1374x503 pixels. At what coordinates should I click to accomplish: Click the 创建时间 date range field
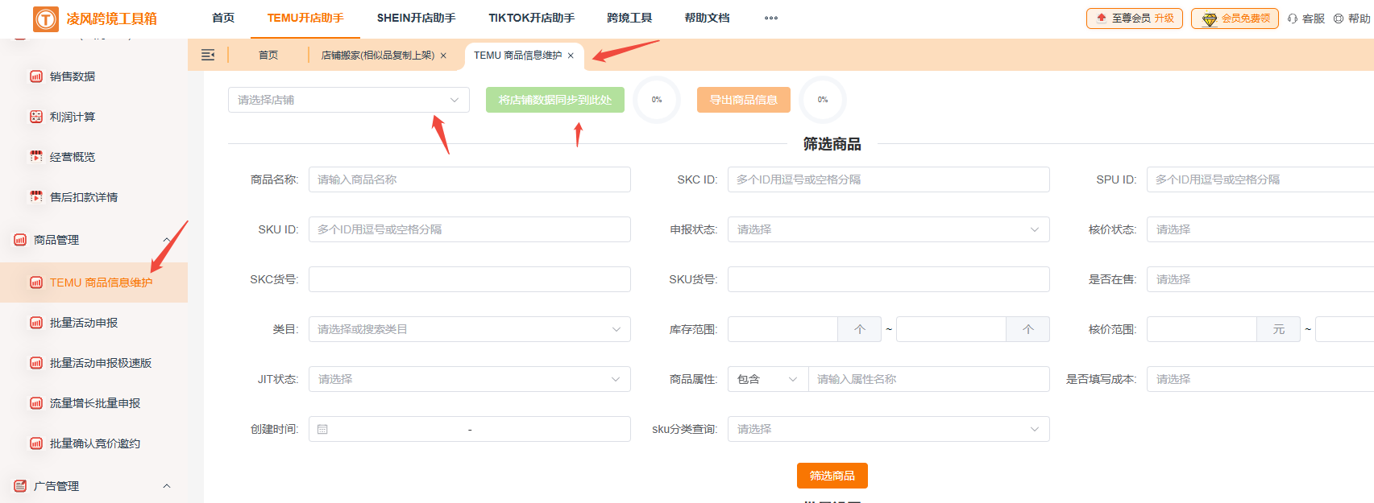pos(470,429)
